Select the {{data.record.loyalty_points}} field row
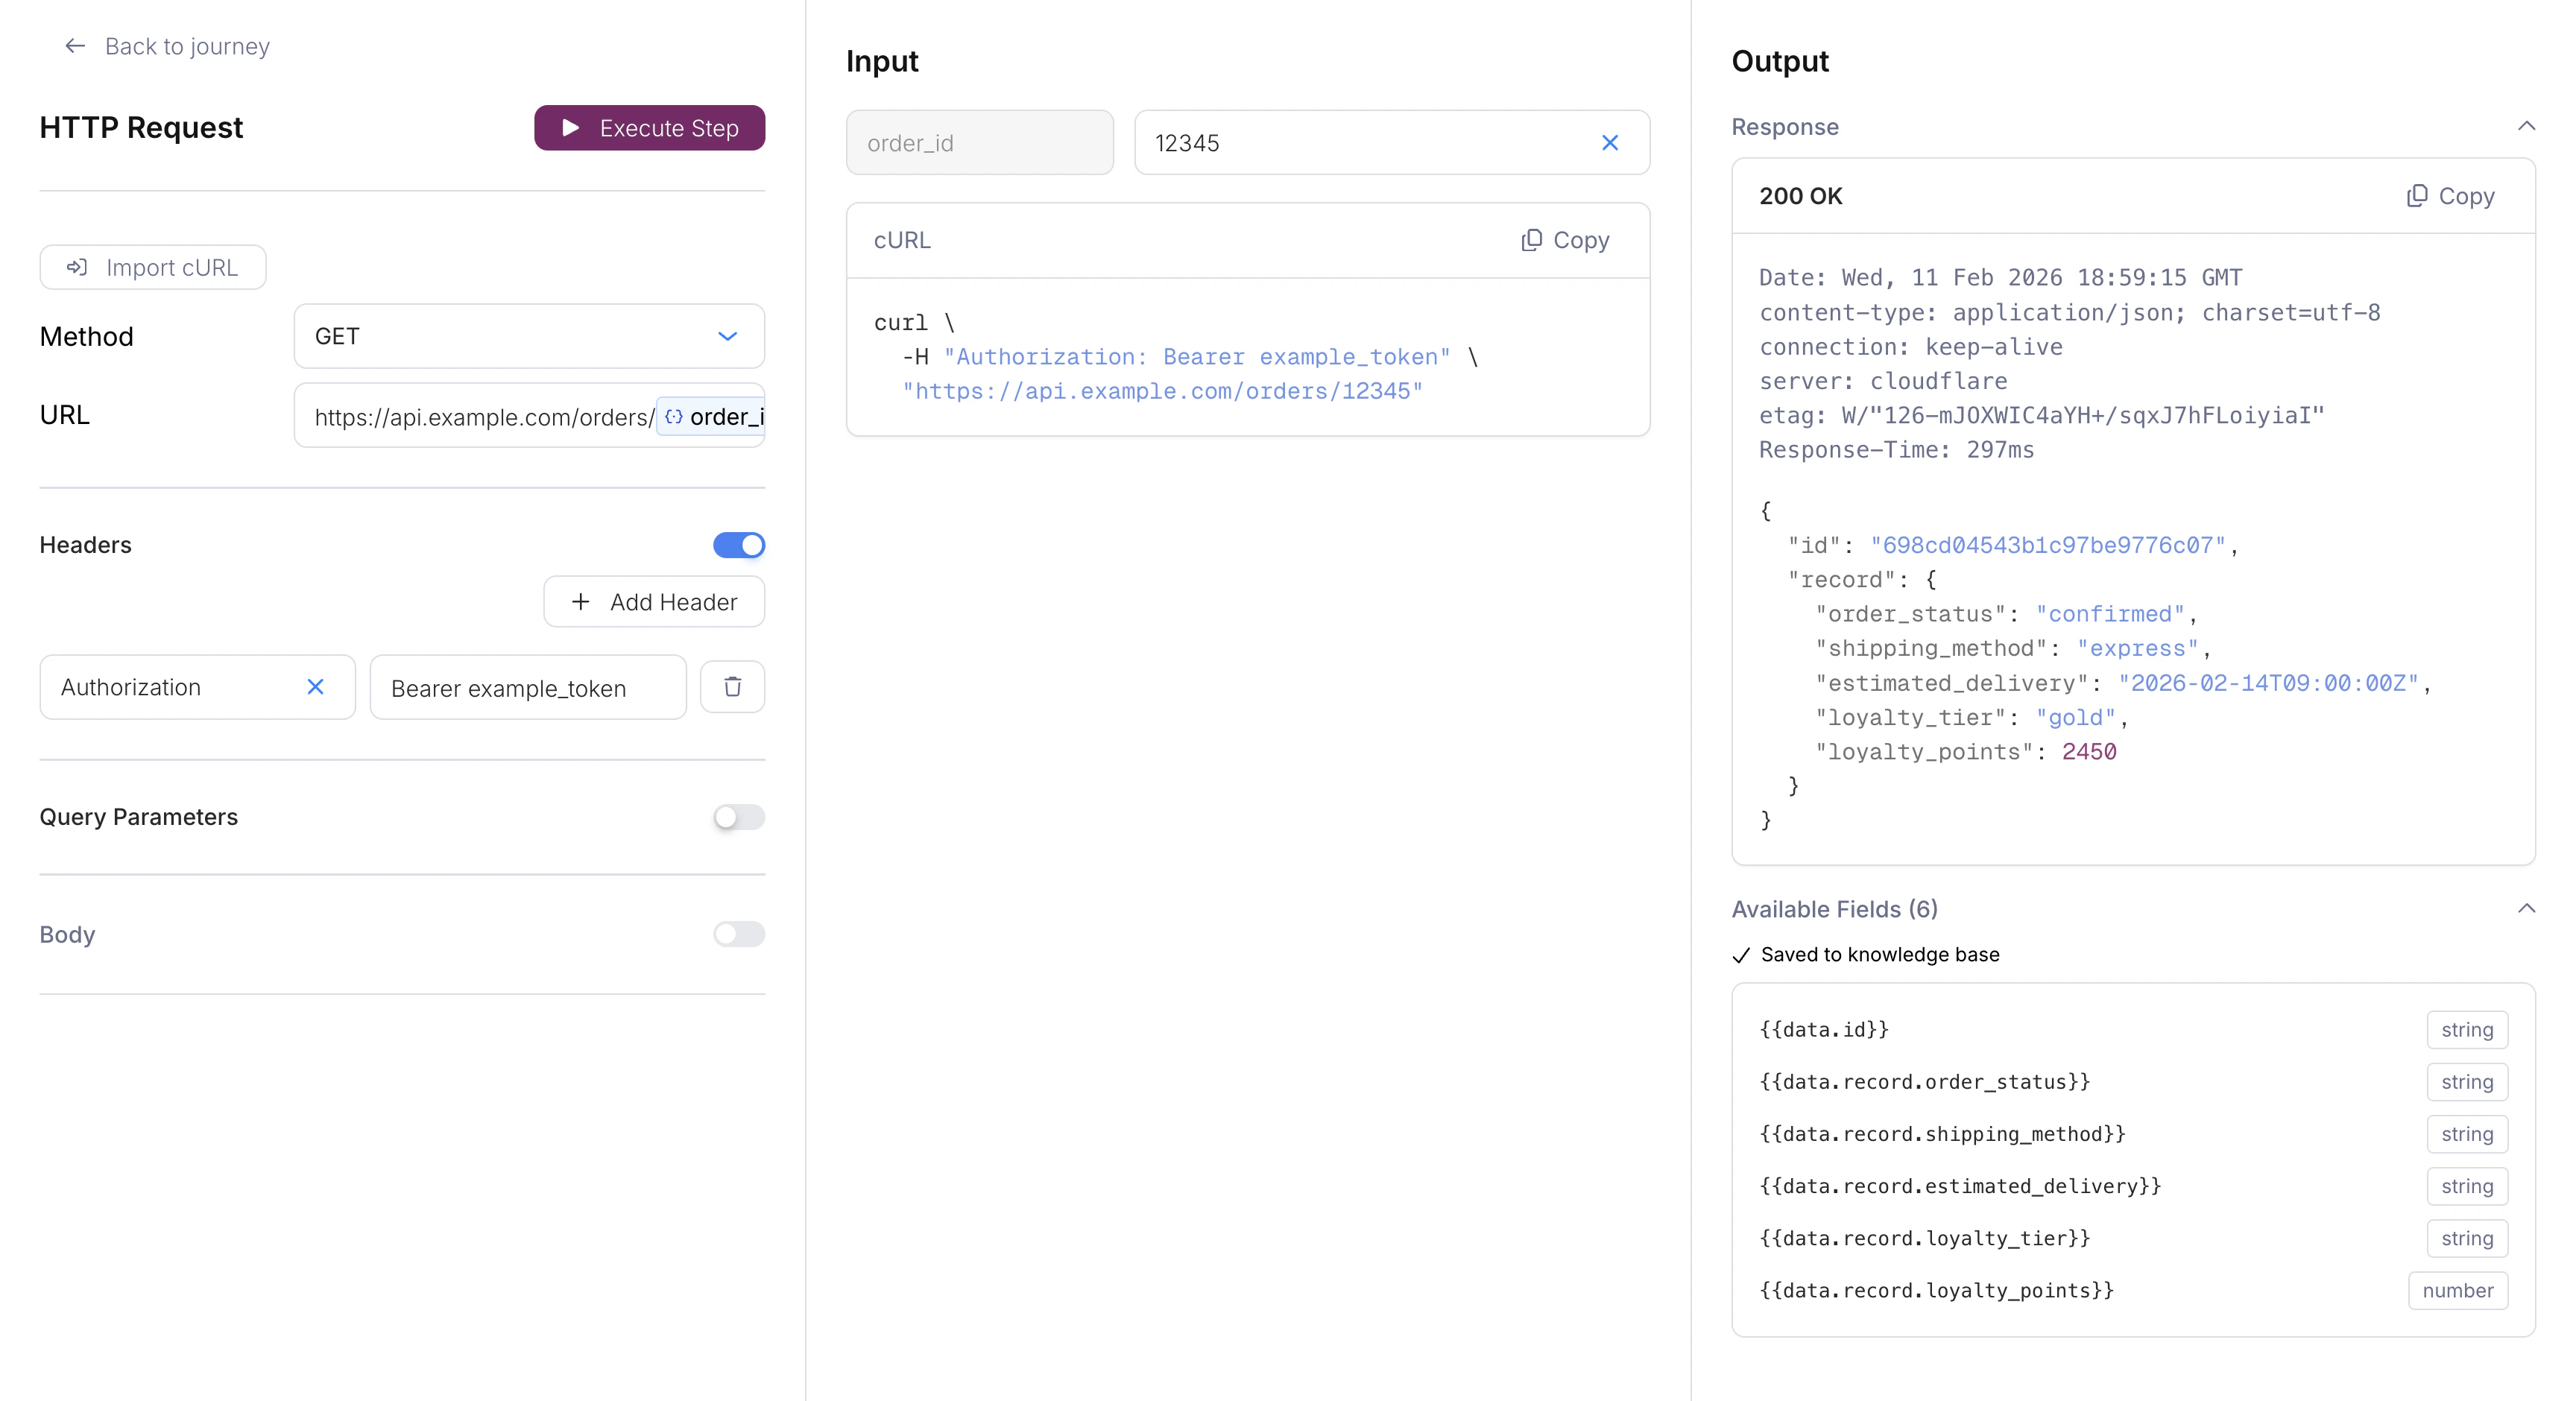The width and height of the screenshot is (2576, 1401). [x=1936, y=1290]
